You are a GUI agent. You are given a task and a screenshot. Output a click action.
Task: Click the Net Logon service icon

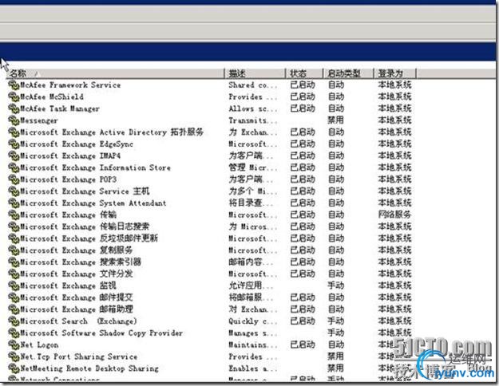coord(14,345)
